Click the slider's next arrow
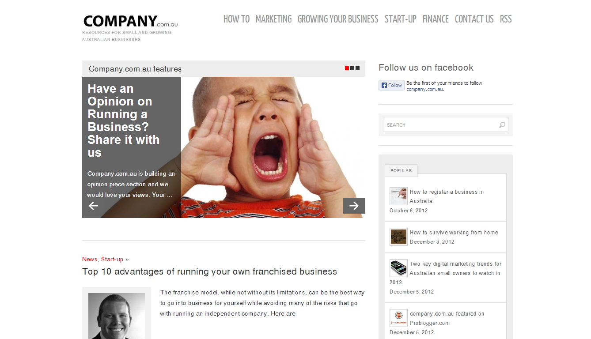 pos(354,206)
